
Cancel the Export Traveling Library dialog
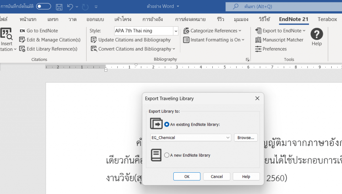pyautogui.click(x=216, y=177)
